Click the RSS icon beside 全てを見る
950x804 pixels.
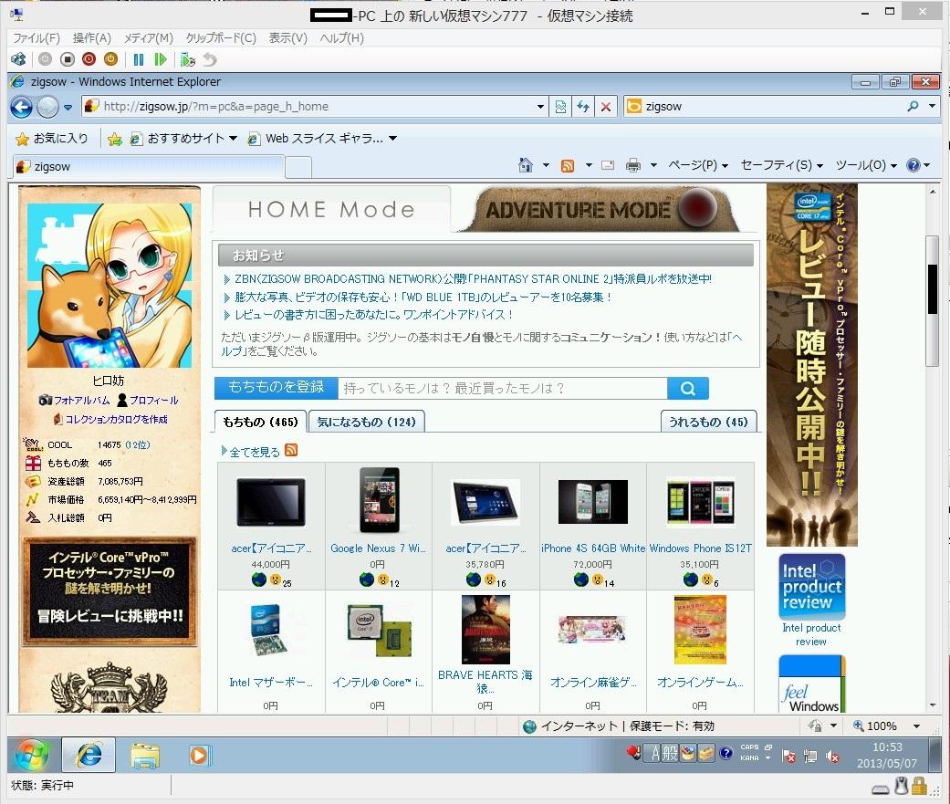click(291, 450)
